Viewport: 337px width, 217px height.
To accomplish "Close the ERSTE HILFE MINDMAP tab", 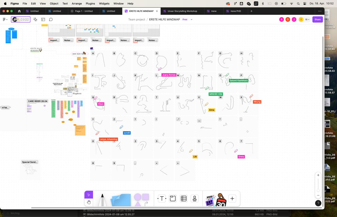I will click(157, 11).
